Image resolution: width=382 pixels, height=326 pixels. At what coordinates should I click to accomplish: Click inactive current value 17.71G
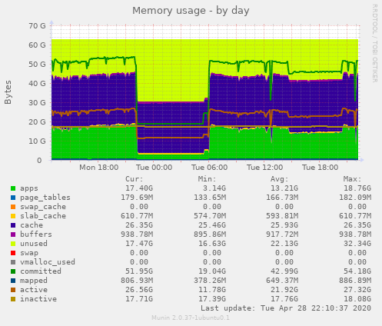click(x=139, y=299)
